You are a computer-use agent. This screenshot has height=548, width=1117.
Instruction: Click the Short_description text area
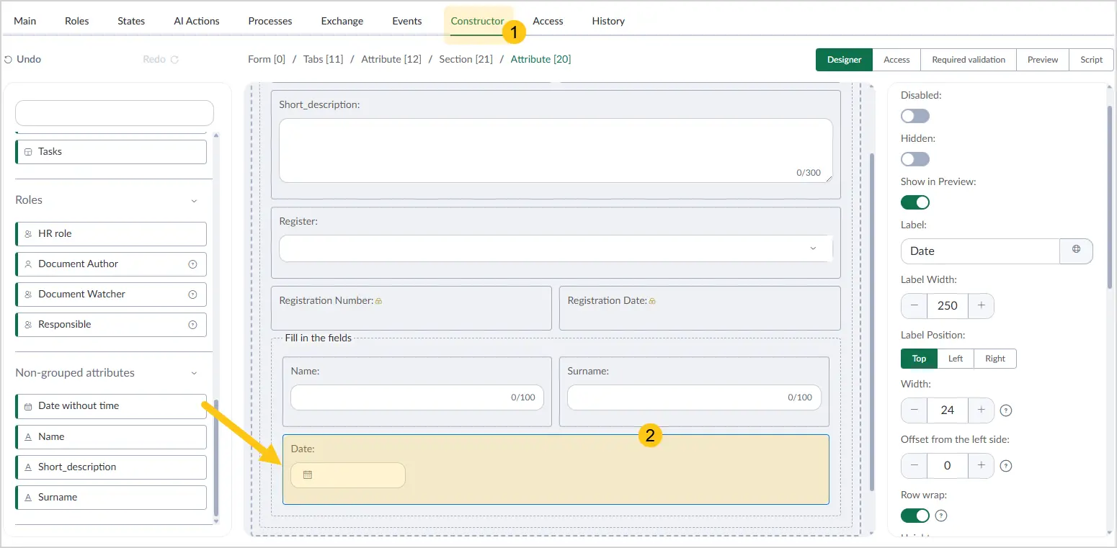click(556, 151)
